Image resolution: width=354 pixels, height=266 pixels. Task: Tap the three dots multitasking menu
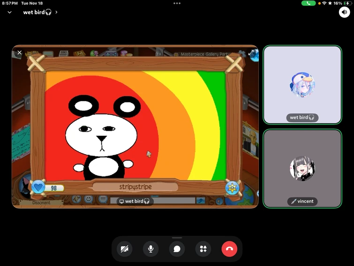(x=177, y=3)
